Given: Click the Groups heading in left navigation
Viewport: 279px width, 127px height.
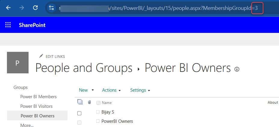Looking at the screenshot, I should tap(20, 87).
